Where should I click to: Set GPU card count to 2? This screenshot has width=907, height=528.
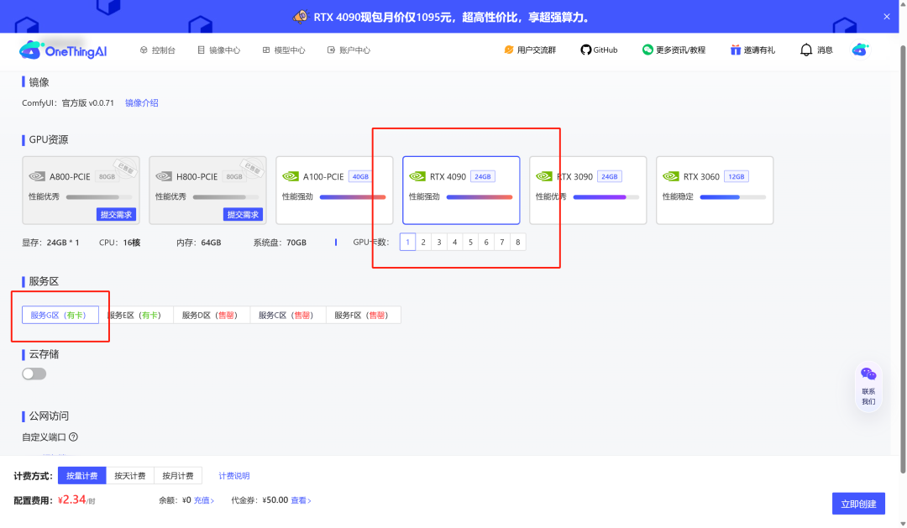(x=423, y=243)
